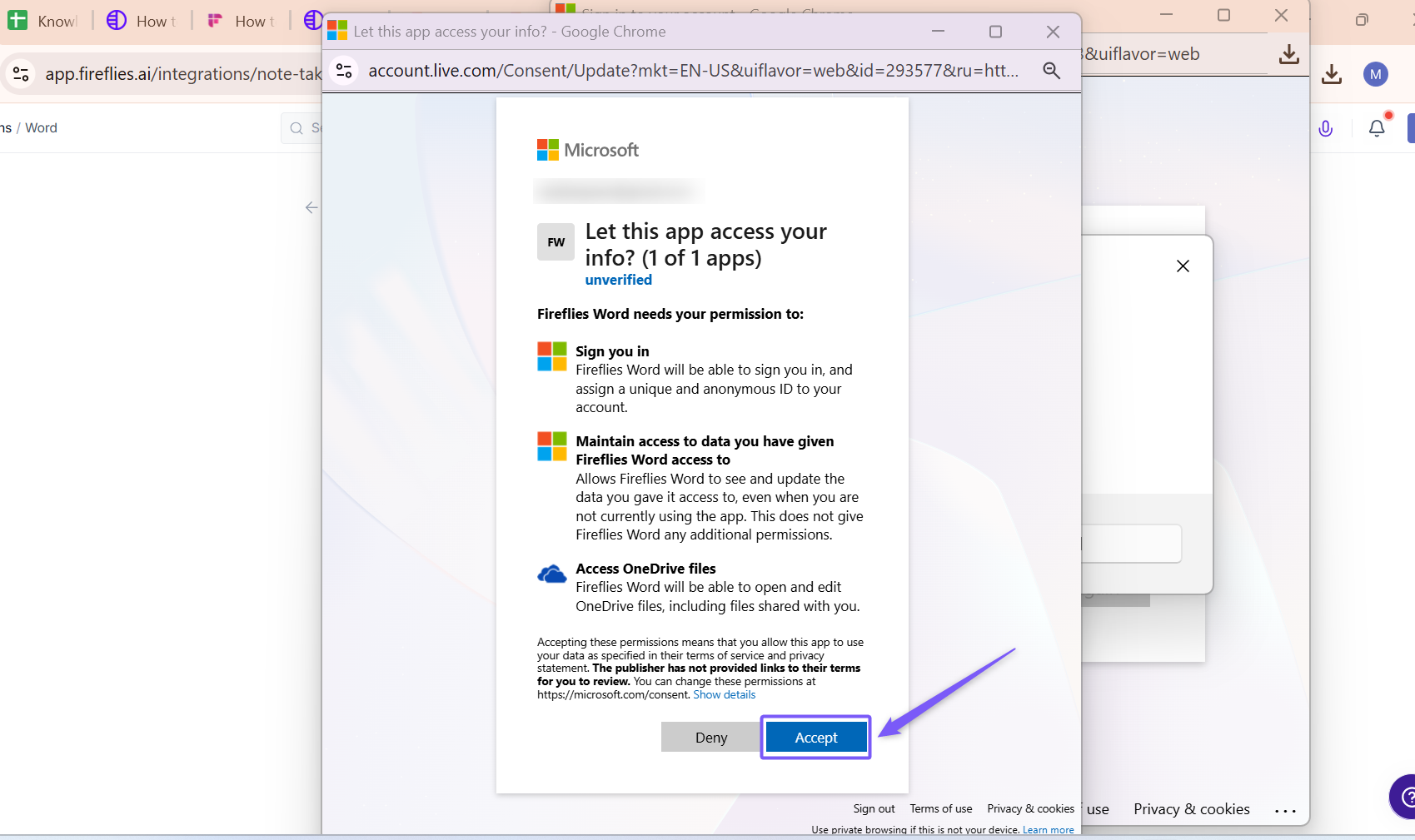Maximize the Microsoft consent popup window
The image size is (1415, 840).
995,32
